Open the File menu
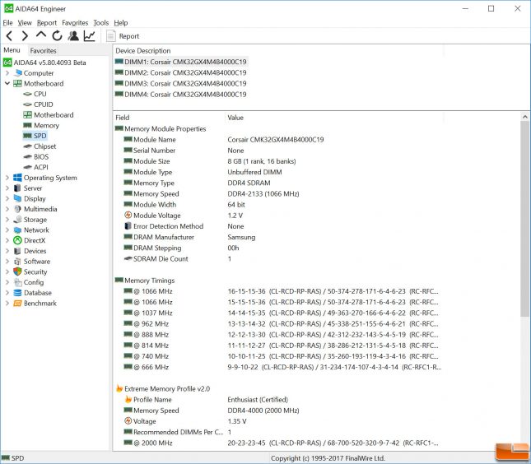The height and width of the screenshot is (464, 531). click(7, 23)
